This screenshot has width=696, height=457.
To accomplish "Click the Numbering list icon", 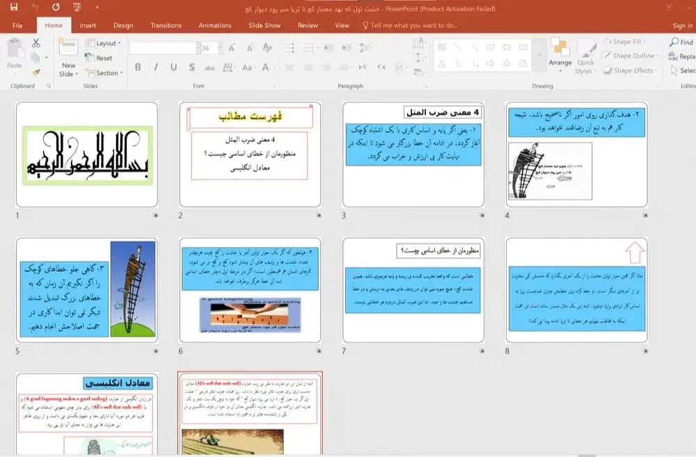I will [309, 47].
